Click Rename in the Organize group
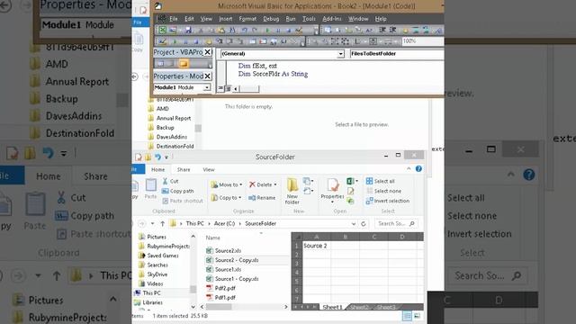576x324 pixels. pyautogui.click(x=262, y=198)
